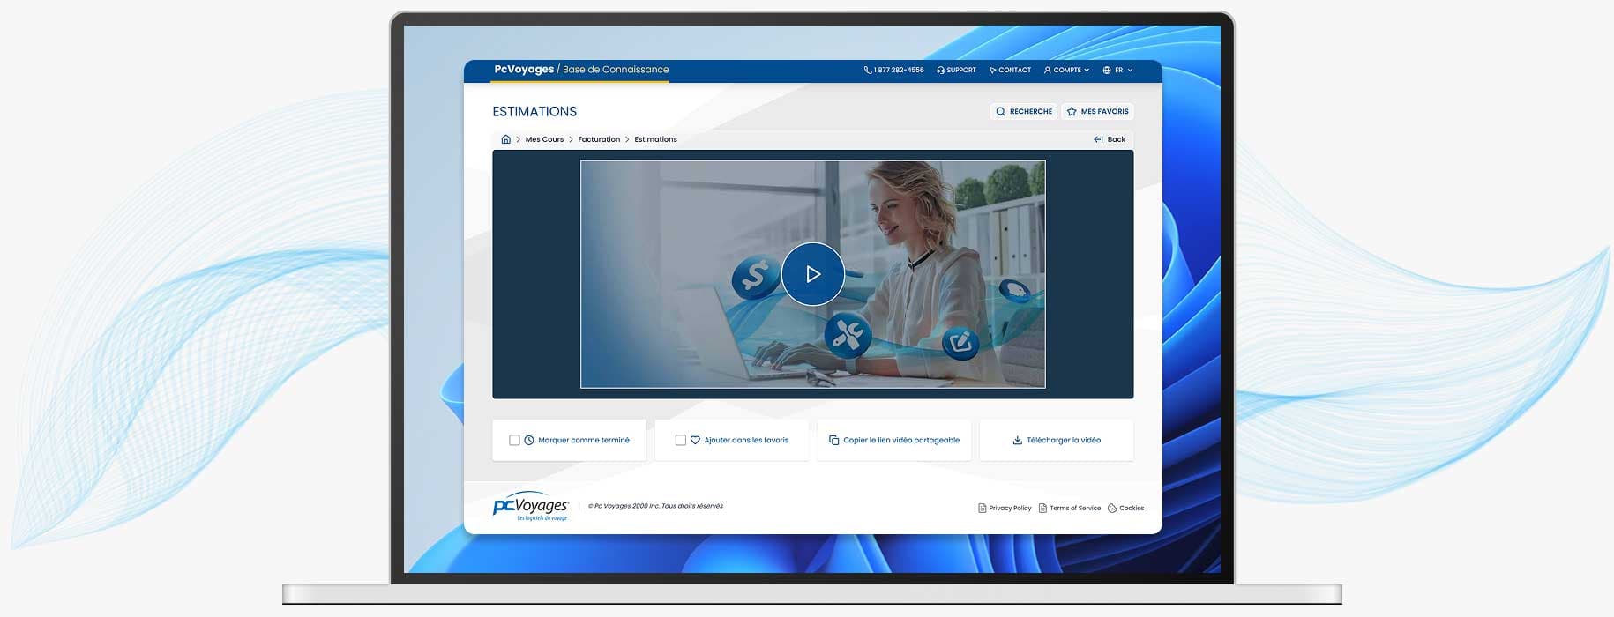Open Mes Favoris button
This screenshot has height=617, width=1614.
1097,111
